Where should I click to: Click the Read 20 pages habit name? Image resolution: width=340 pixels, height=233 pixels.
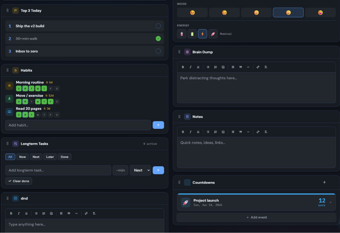[x=29, y=109]
